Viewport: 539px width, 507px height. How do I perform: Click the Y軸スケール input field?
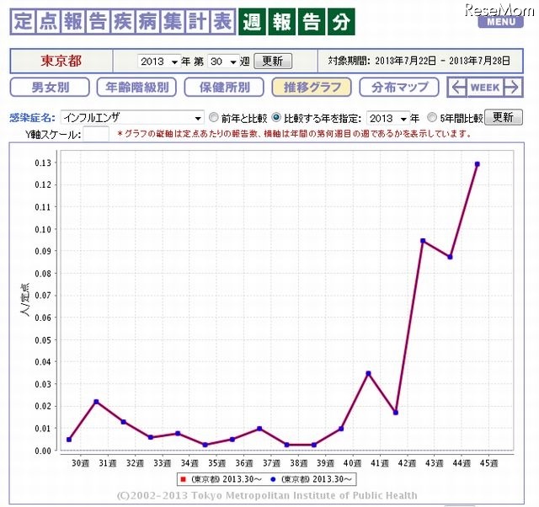click(x=96, y=134)
